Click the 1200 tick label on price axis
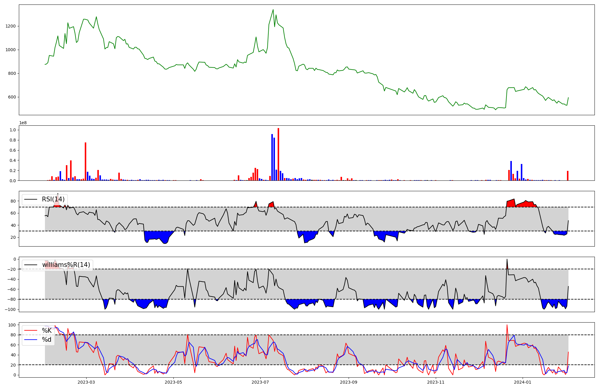The height and width of the screenshot is (389, 599). click(10, 26)
